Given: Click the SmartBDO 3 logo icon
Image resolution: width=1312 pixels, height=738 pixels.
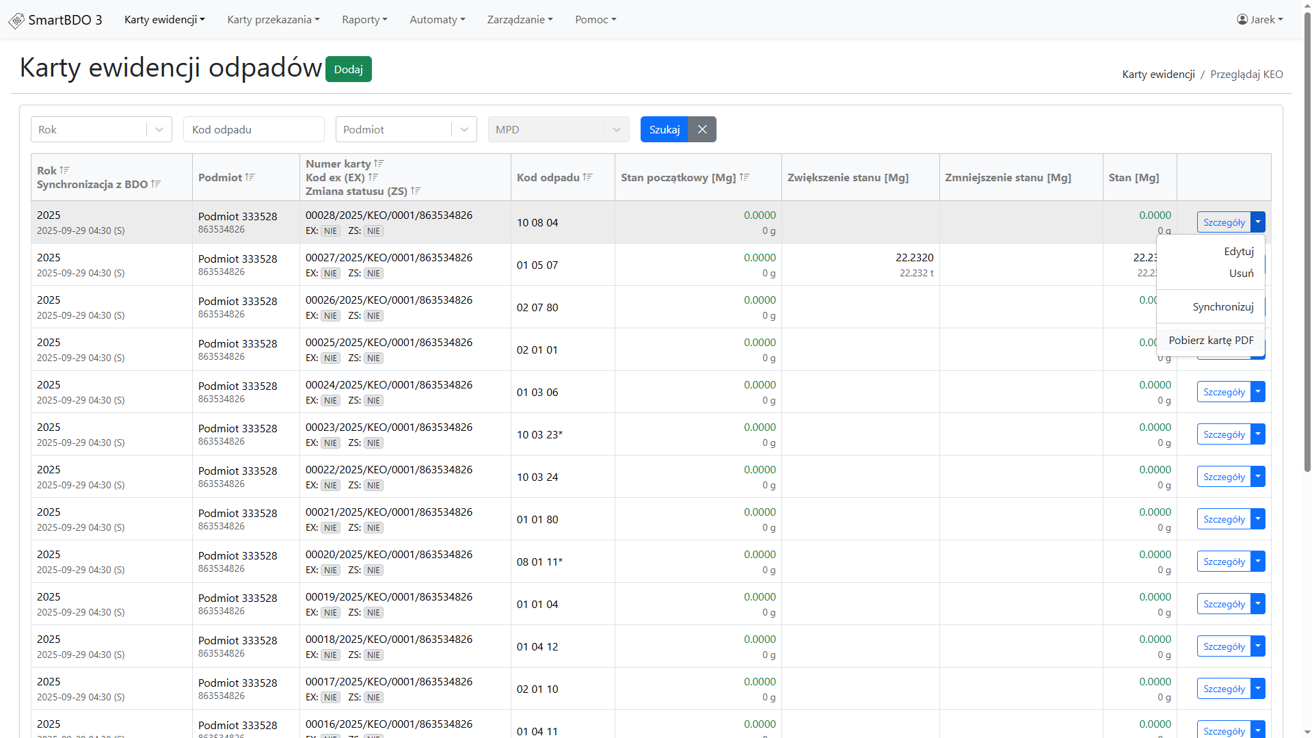Looking at the screenshot, I should click(16, 21).
